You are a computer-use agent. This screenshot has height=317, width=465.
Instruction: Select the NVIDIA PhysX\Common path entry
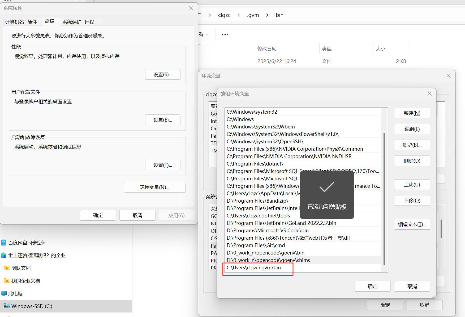(x=303, y=149)
